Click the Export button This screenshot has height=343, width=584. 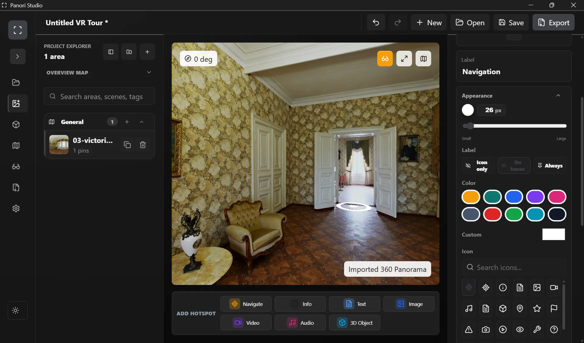tap(554, 23)
